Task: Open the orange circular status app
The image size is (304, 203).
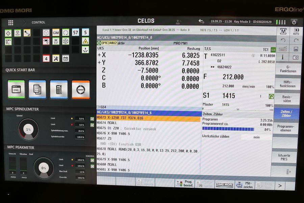Action: coord(81,90)
